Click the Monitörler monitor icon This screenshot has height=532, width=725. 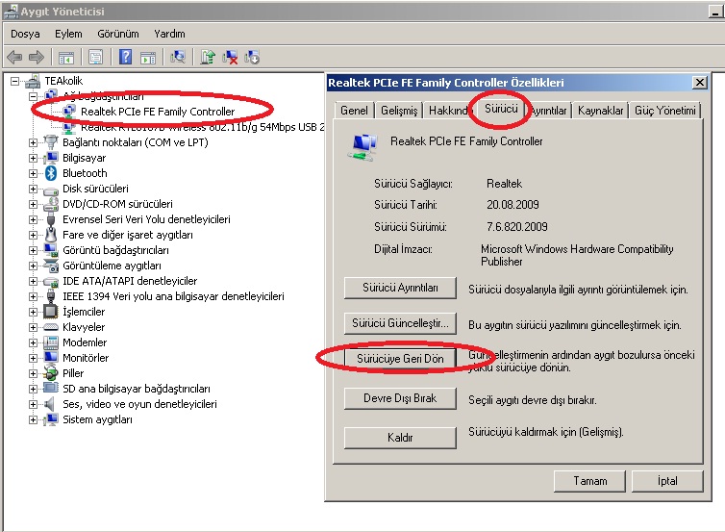pyautogui.click(x=50, y=358)
